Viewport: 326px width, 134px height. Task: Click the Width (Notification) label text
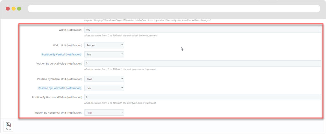click(x=70, y=30)
